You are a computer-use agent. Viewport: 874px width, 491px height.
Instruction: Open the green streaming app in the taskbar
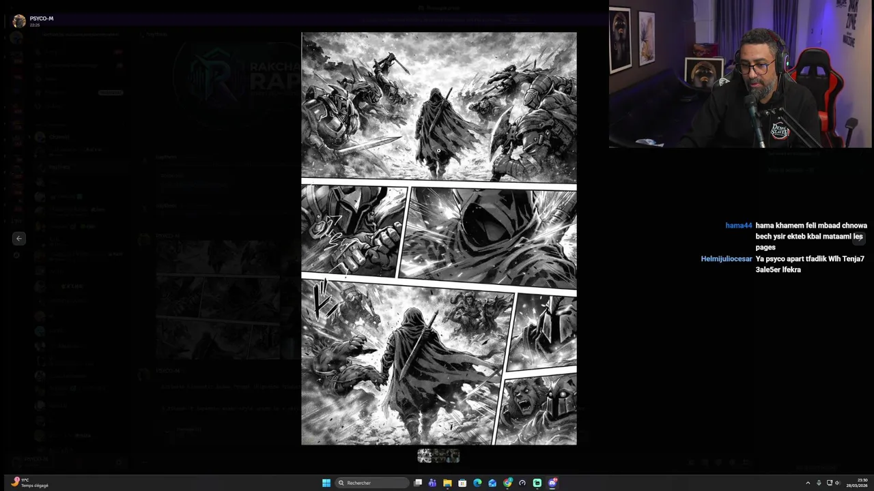(537, 483)
